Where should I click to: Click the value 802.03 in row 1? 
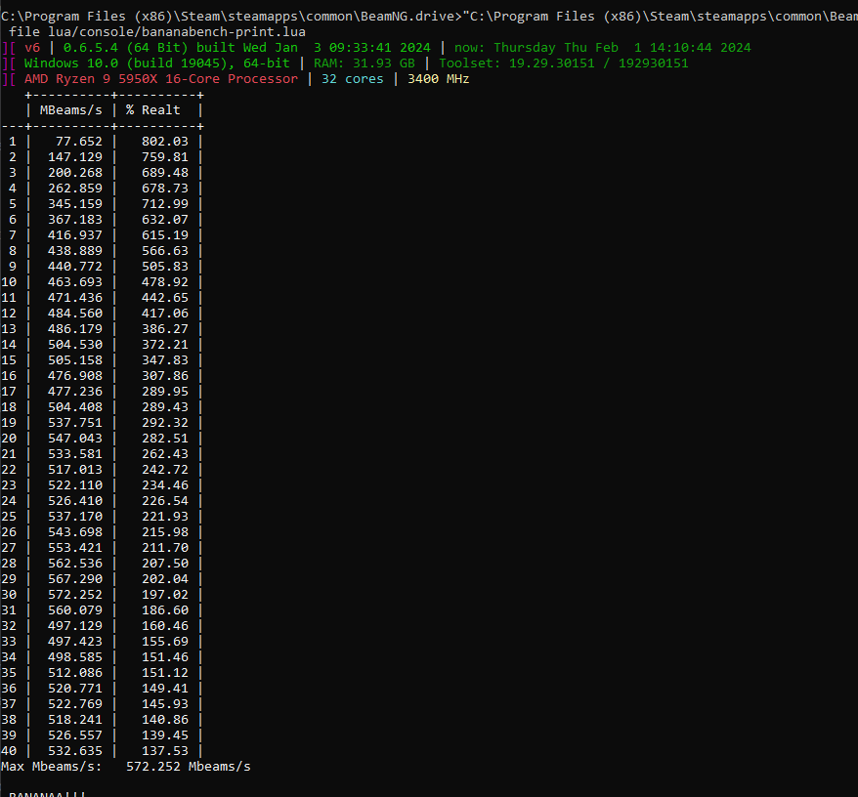pos(165,142)
